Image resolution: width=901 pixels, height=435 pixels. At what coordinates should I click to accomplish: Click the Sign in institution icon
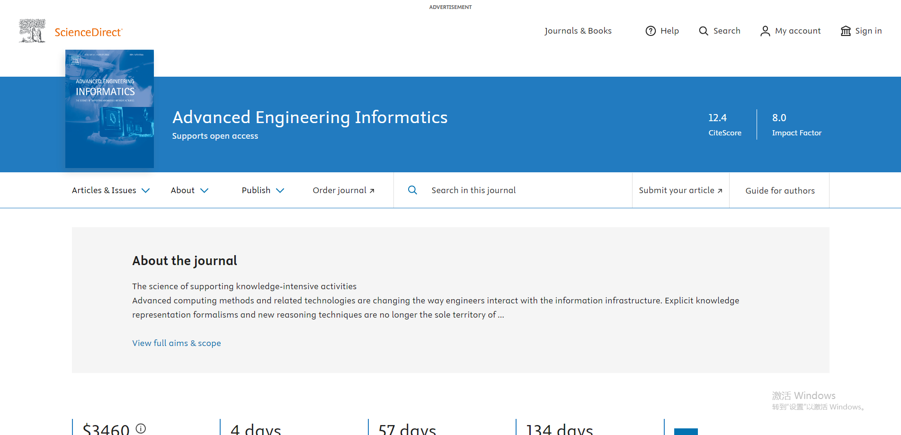coord(846,31)
